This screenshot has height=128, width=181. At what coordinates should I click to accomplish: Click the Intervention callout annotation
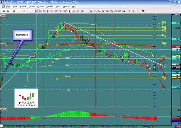pos(22,35)
